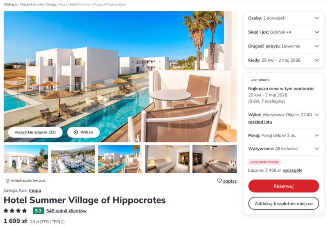This screenshot has height=226, width=327.
Task: Click the play icon on Wideo button
Action: tap(76, 132)
